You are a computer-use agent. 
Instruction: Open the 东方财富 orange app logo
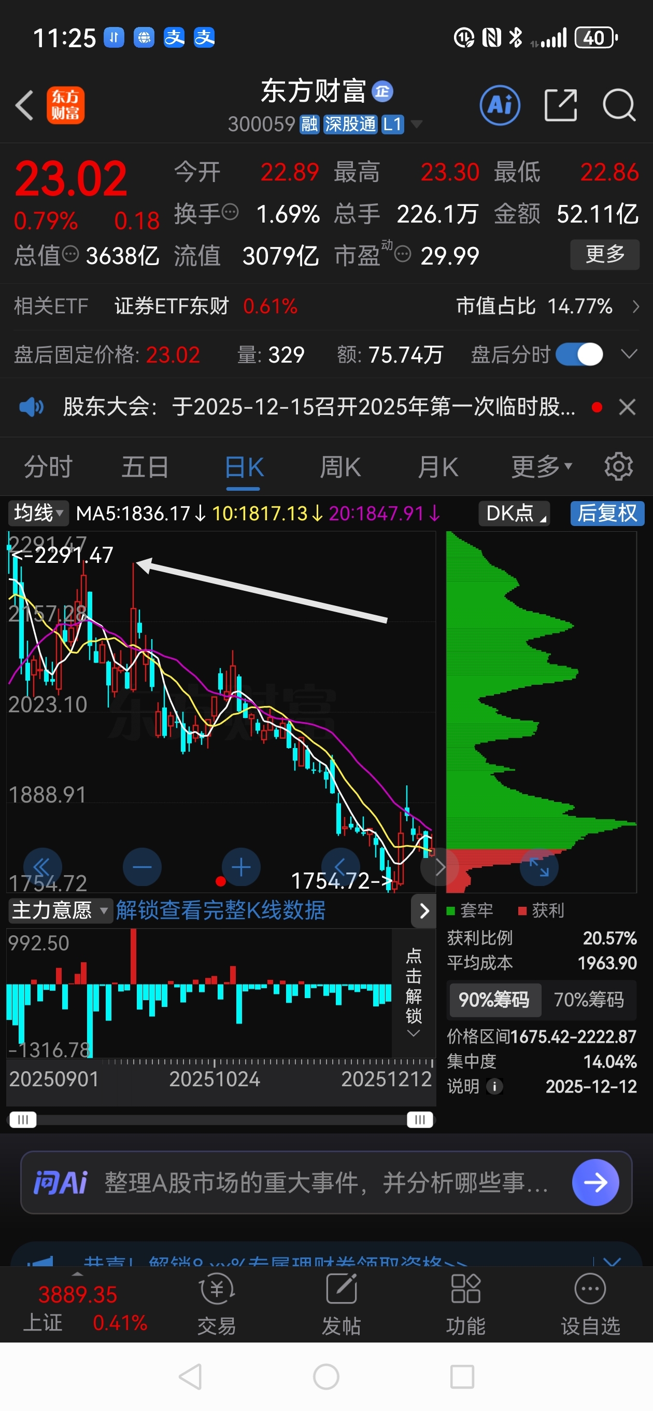[65, 105]
